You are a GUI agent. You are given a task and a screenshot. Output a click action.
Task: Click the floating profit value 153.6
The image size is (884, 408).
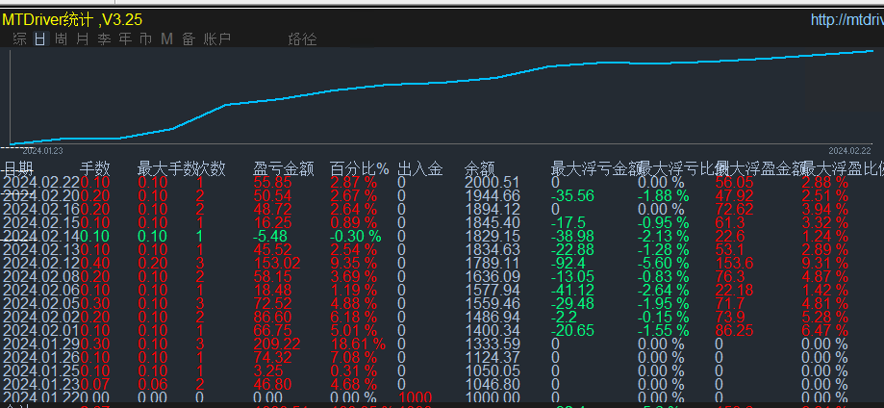[735, 263]
